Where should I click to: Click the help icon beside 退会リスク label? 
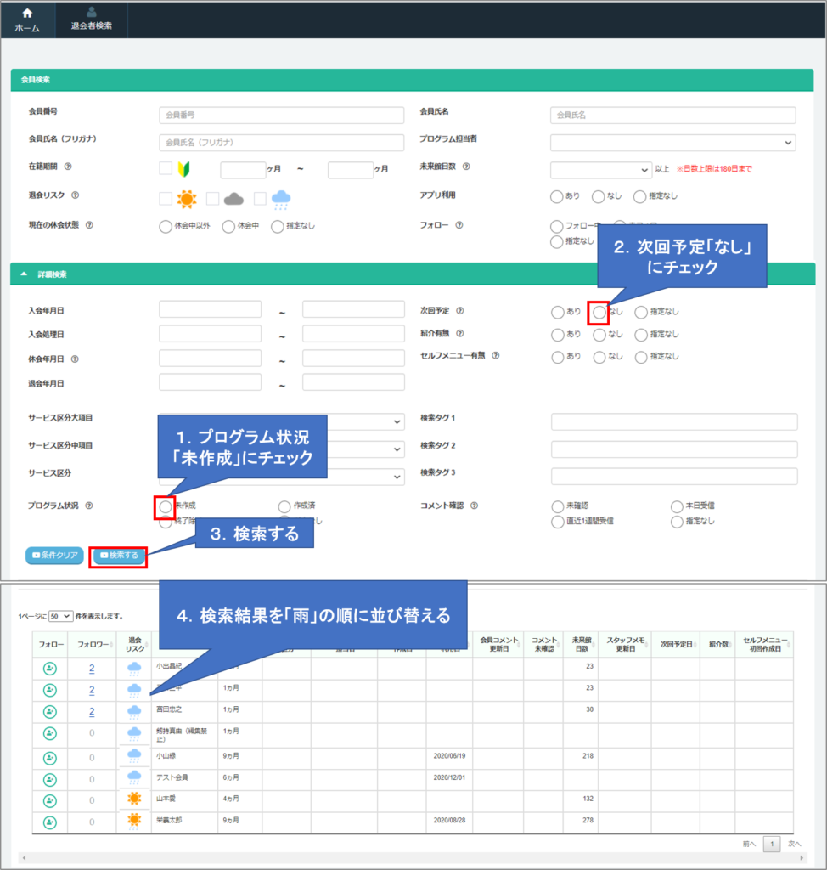tap(76, 195)
